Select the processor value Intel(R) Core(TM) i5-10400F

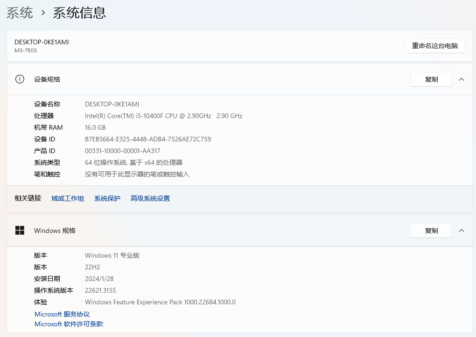[x=164, y=116]
